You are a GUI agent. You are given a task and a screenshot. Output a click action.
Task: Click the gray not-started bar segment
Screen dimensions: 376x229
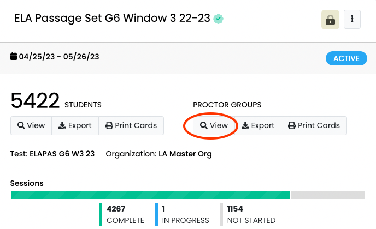(x=328, y=195)
